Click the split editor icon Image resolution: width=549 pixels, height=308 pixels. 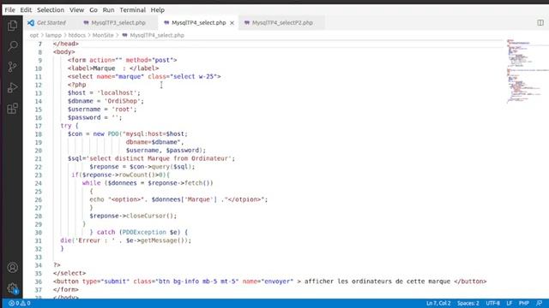[540, 23]
